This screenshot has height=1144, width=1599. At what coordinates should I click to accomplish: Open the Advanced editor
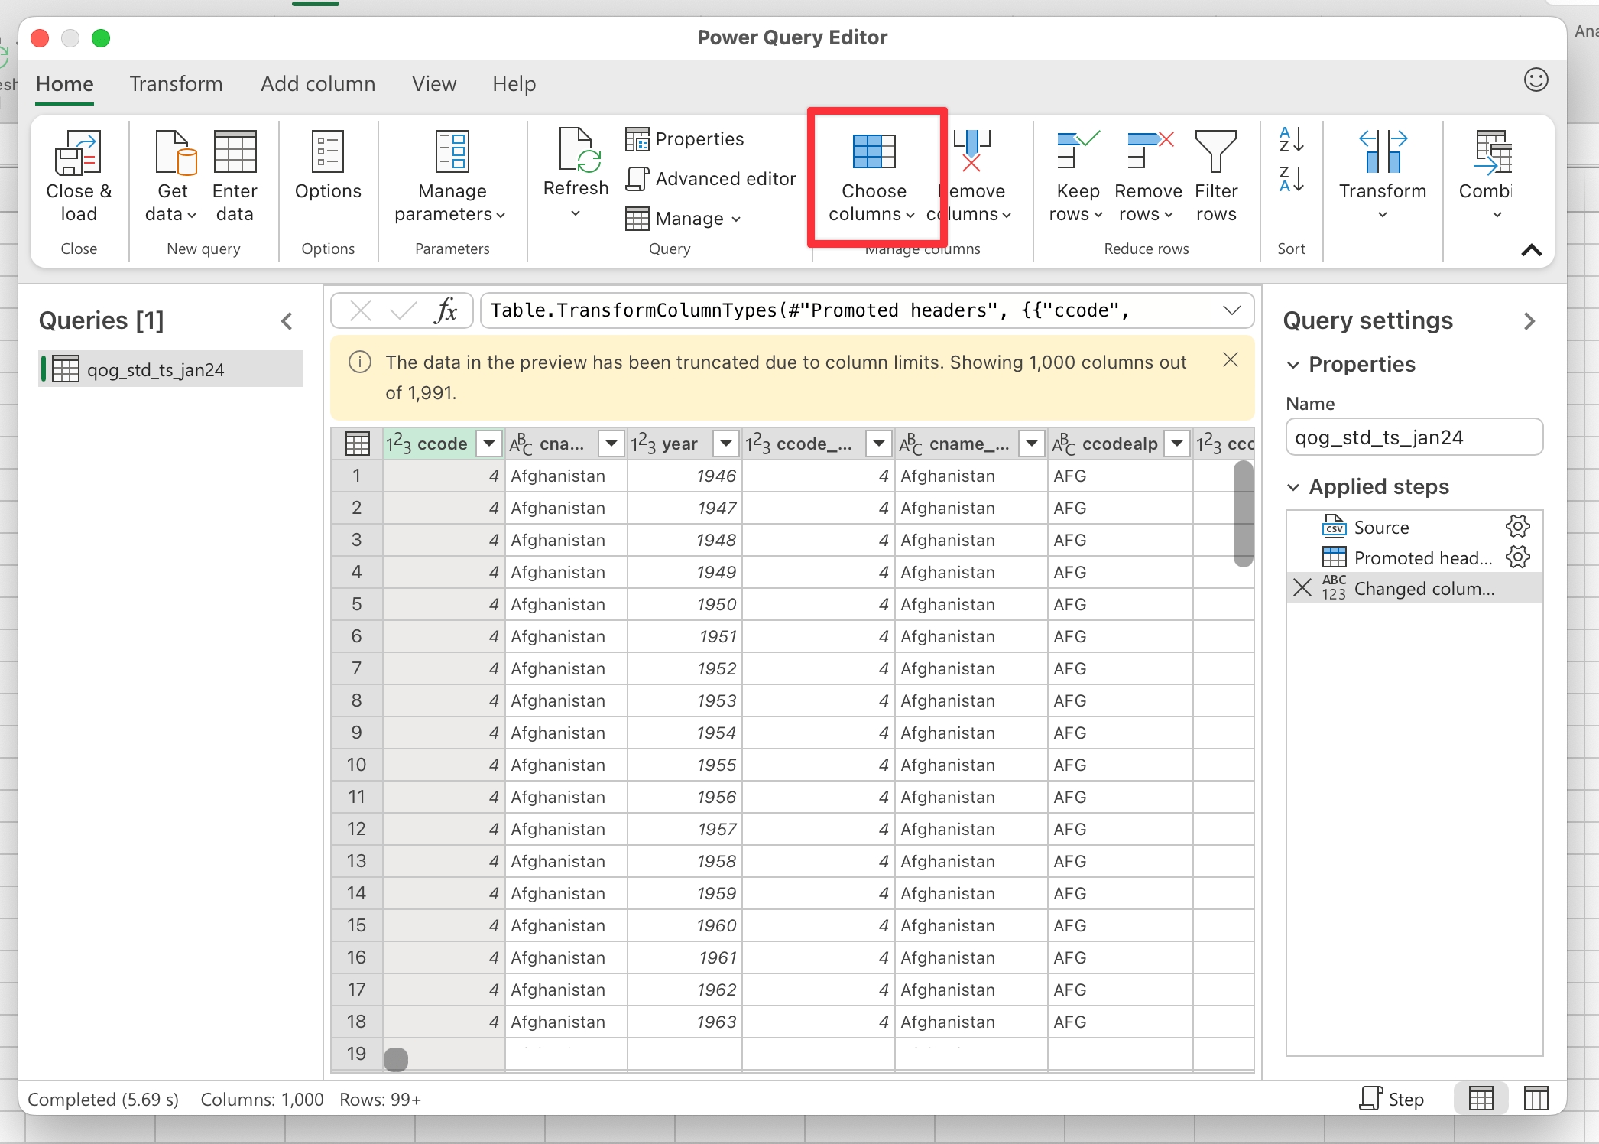(711, 179)
